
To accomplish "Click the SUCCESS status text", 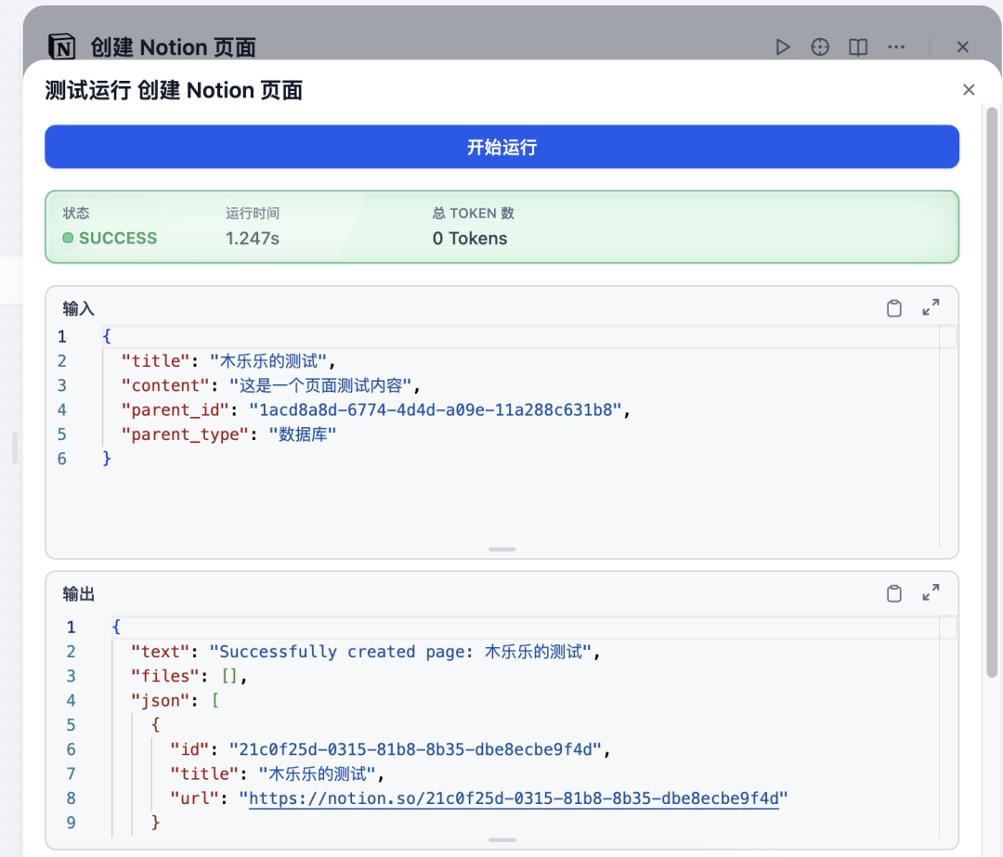I will click(118, 239).
